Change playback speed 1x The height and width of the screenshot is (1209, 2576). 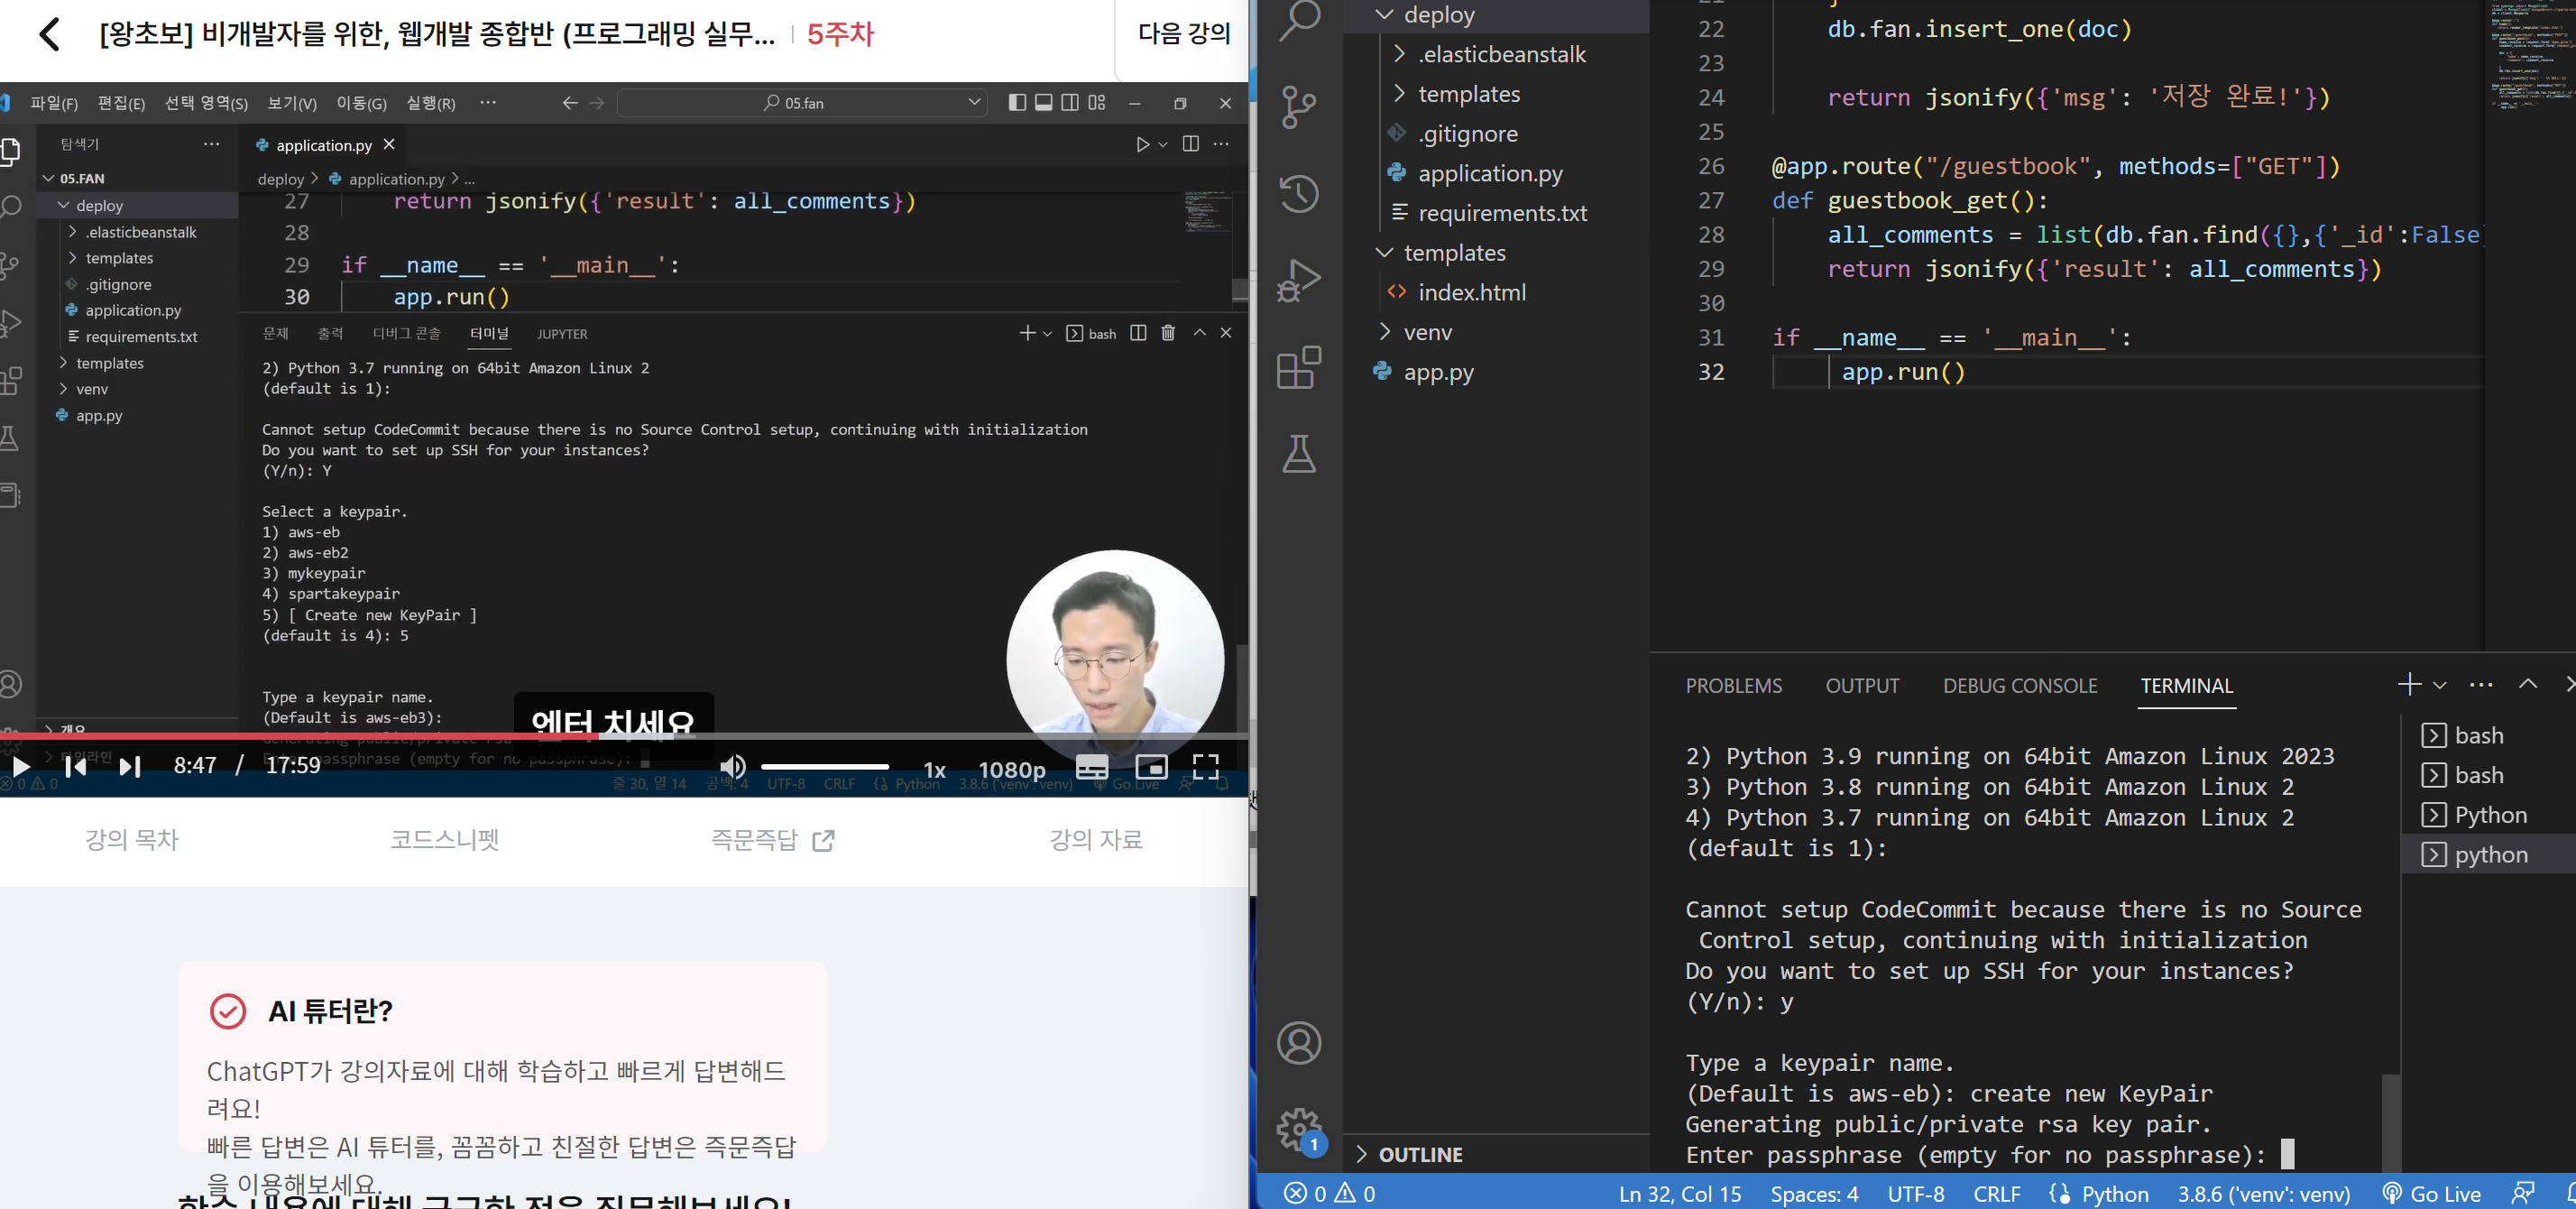[x=934, y=769]
